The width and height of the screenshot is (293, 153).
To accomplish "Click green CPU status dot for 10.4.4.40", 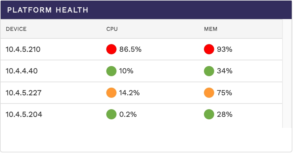I will [x=111, y=71].
